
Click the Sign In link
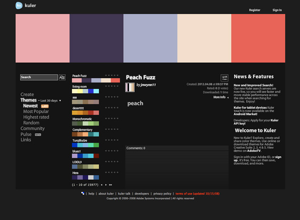click(x=277, y=10)
